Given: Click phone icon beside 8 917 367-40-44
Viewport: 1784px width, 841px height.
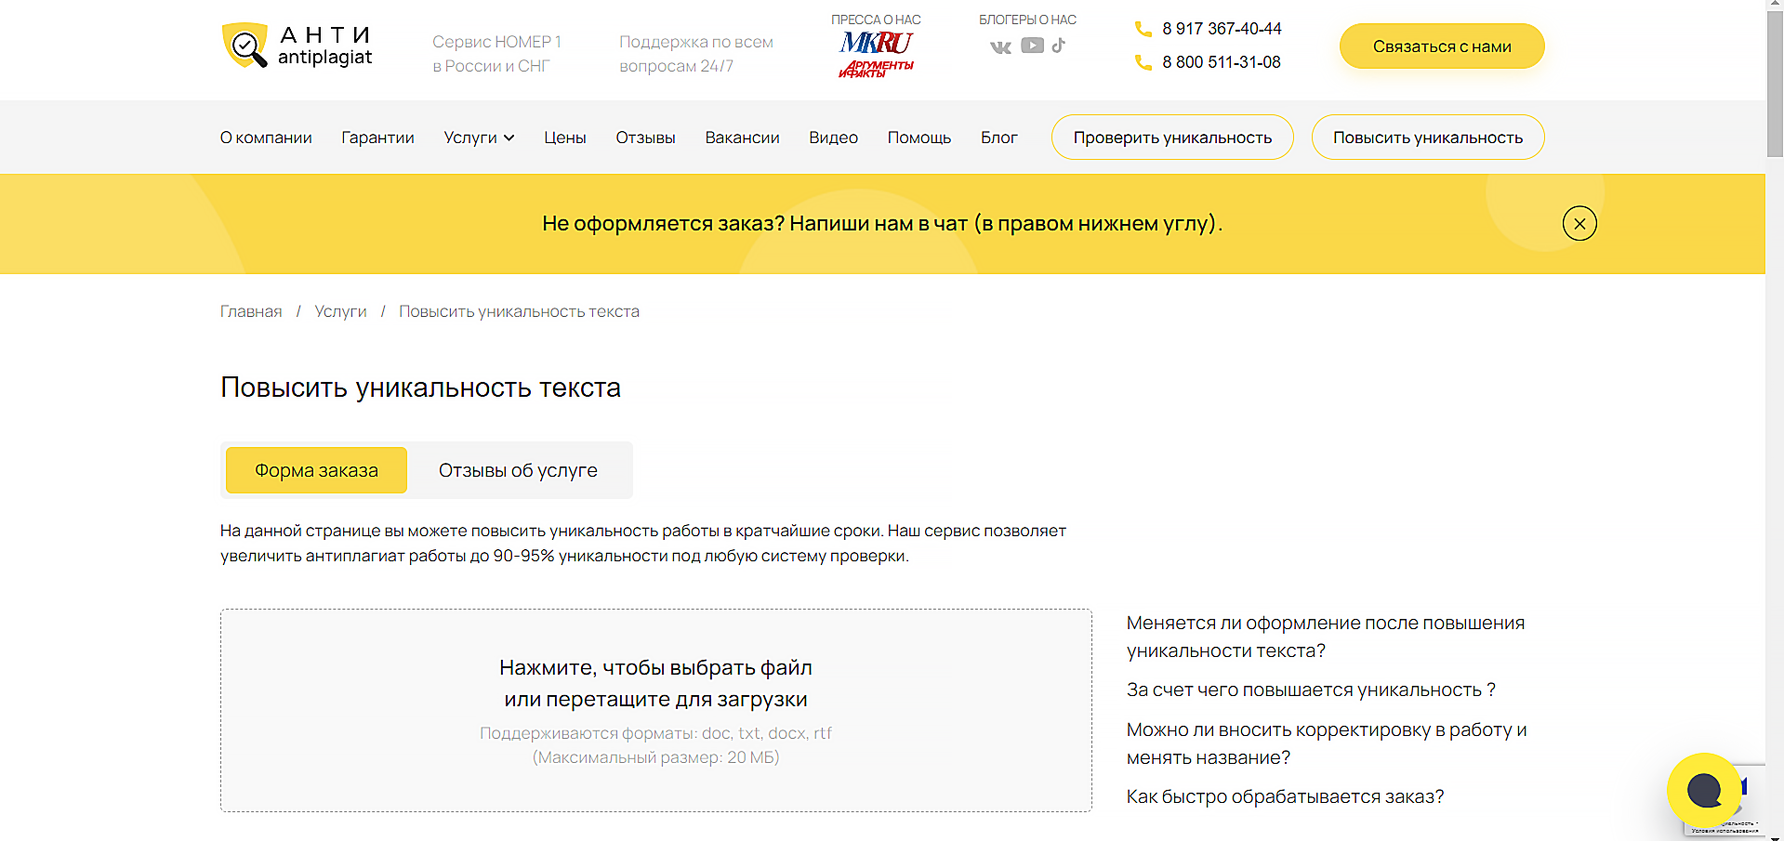Looking at the screenshot, I should point(1143,29).
